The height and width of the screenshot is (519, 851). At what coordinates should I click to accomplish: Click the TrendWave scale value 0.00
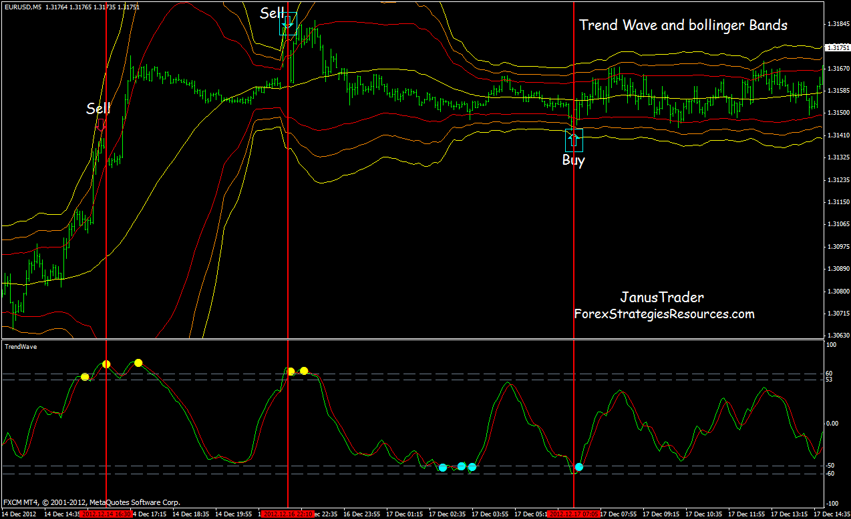(x=832, y=423)
